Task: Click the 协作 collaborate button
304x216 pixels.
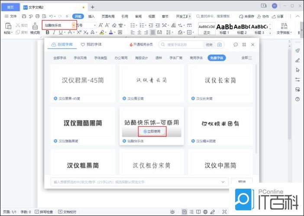Action: click(x=263, y=16)
